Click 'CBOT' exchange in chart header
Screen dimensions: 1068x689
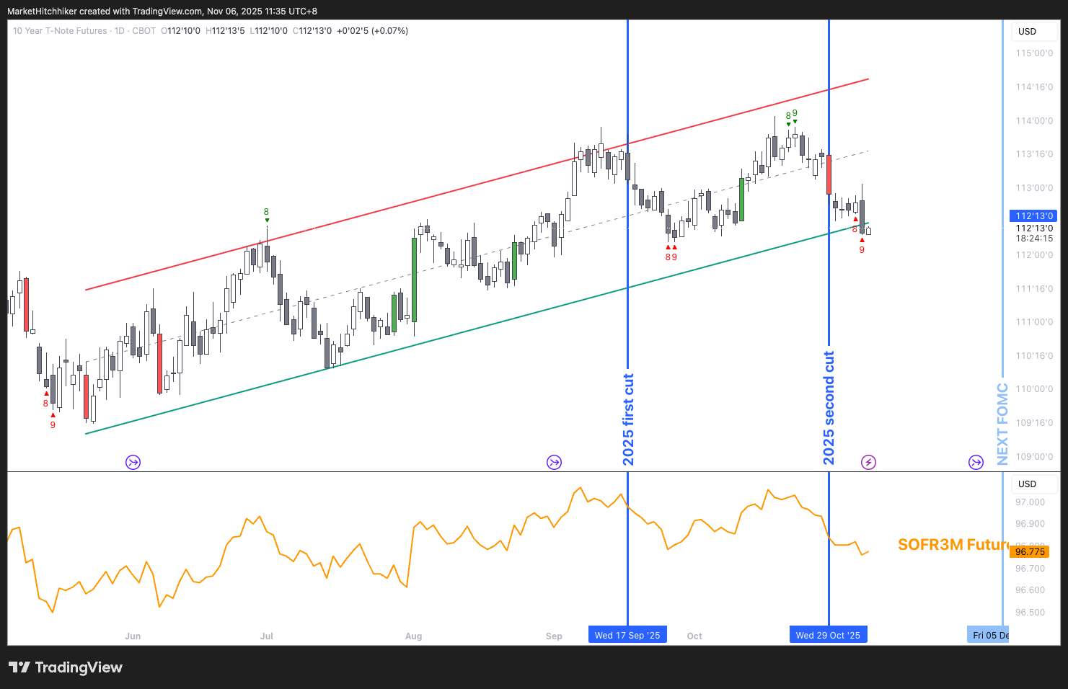(144, 31)
